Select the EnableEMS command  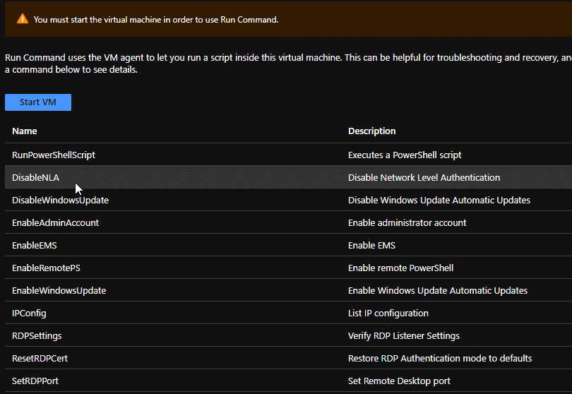pyautogui.click(x=35, y=246)
